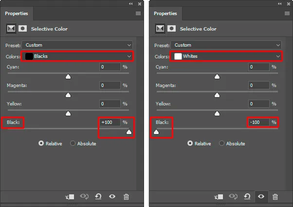Click the Black slider handle at -100
Image resolution: width=293 pixels, height=207 pixels.
(156, 132)
